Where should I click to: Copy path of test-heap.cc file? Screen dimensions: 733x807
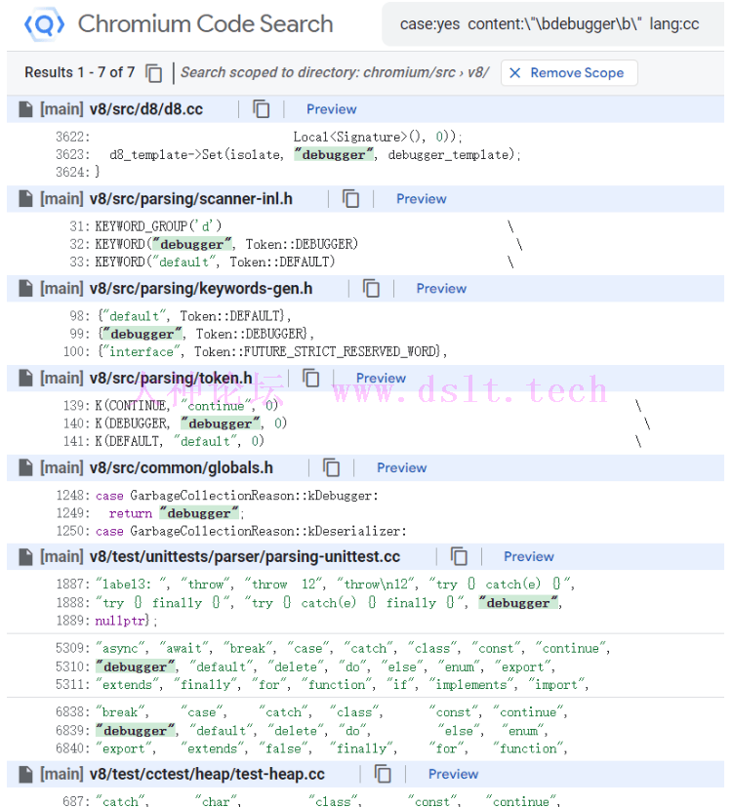tap(383, 774)
